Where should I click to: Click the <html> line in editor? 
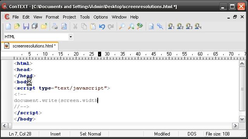[x=23, y=63]
